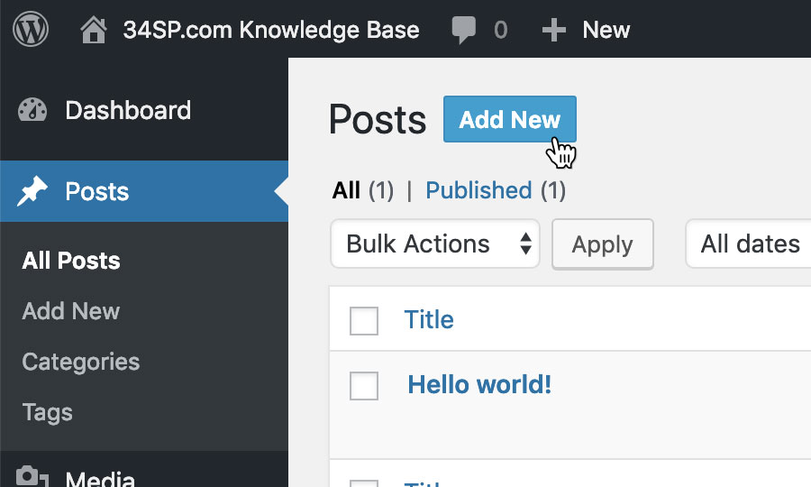Select Categories in the Posts submenu
The image size is (811, 487).
pyautogui.click(x=81, y=362)
